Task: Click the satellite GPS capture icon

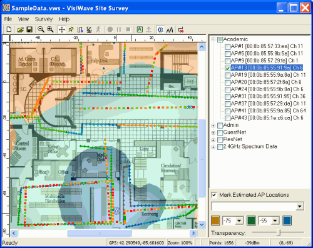Action: [x=90, y=29]
